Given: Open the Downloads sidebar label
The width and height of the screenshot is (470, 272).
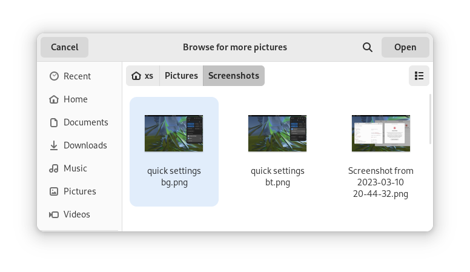Looking at the screenshot, I should coord(85,145).
